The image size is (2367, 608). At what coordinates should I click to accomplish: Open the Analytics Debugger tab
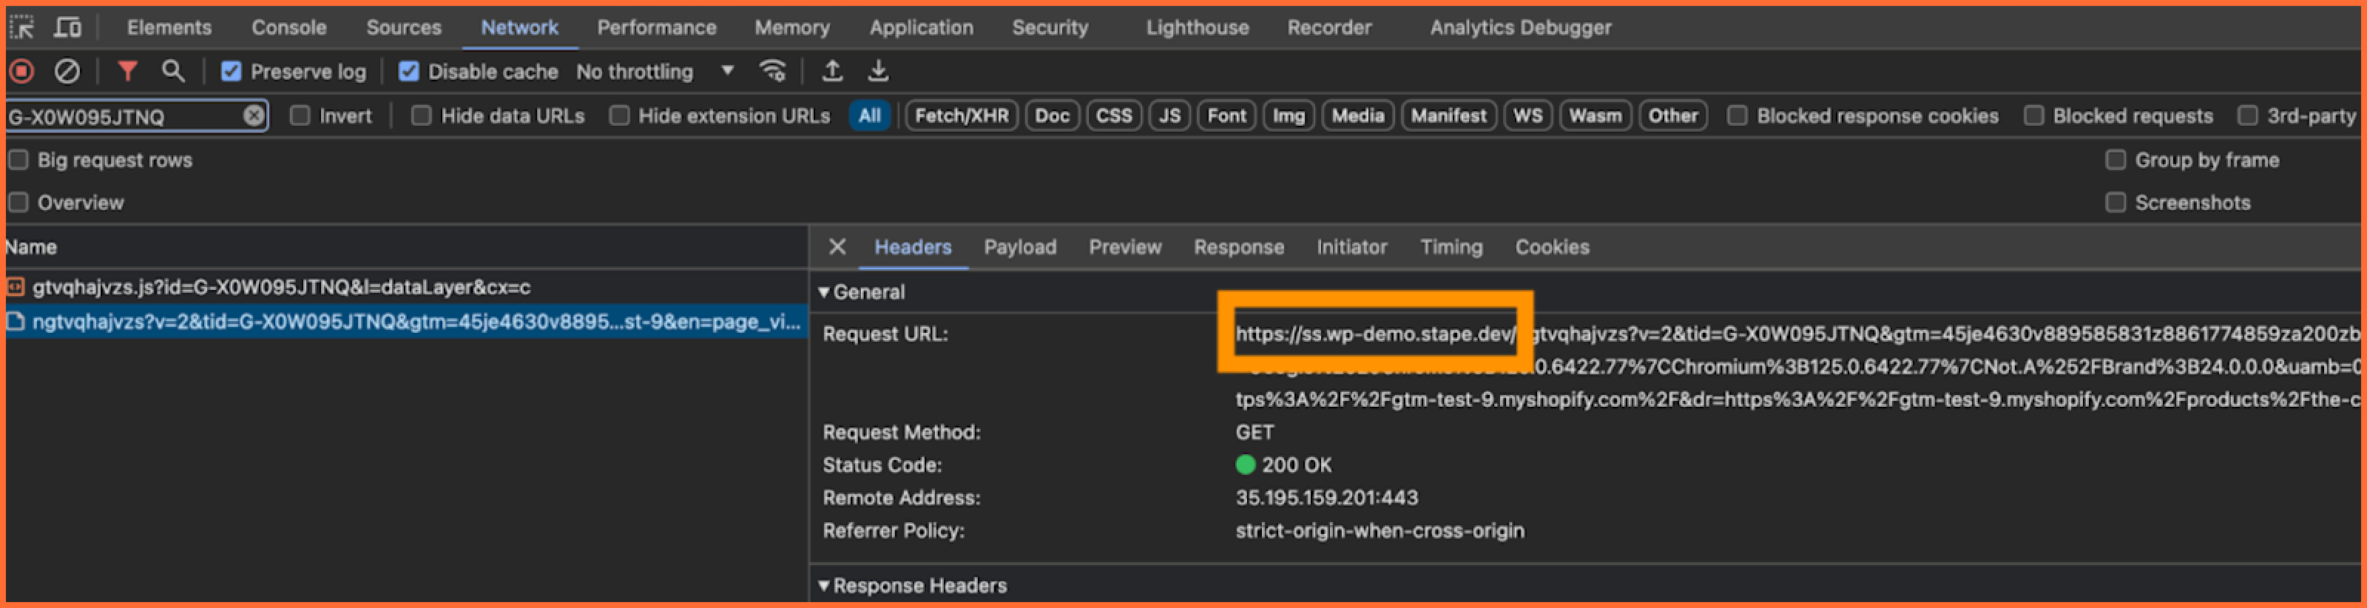[1521, 27]
